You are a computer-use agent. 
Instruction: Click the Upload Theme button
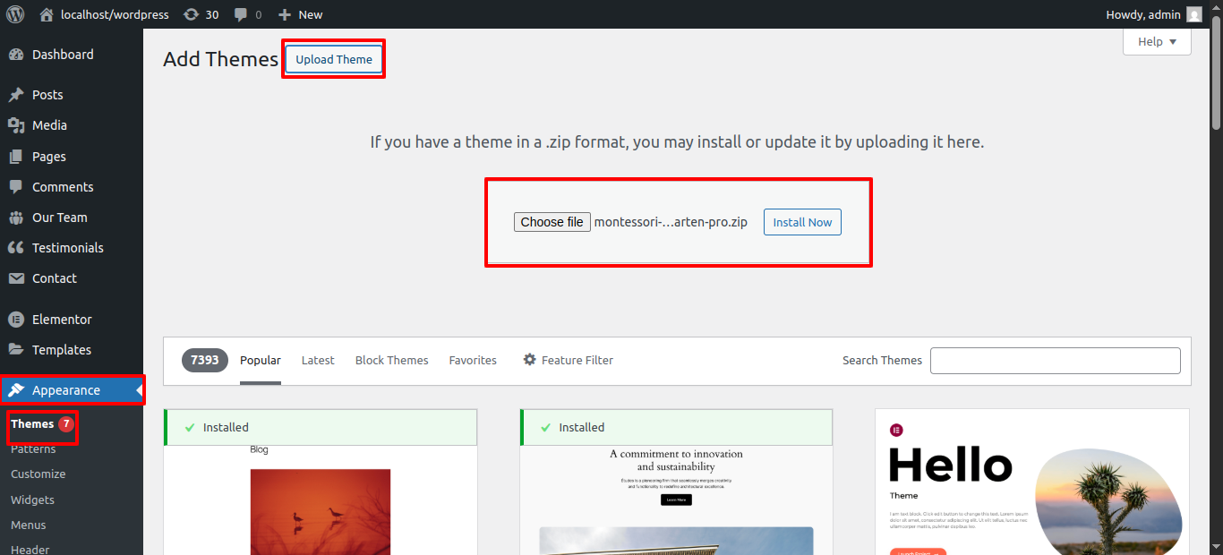pos(334,59)
